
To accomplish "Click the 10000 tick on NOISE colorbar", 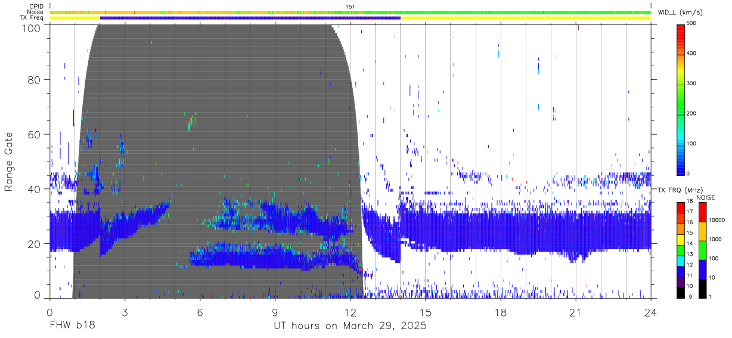I will pos(717,221).
